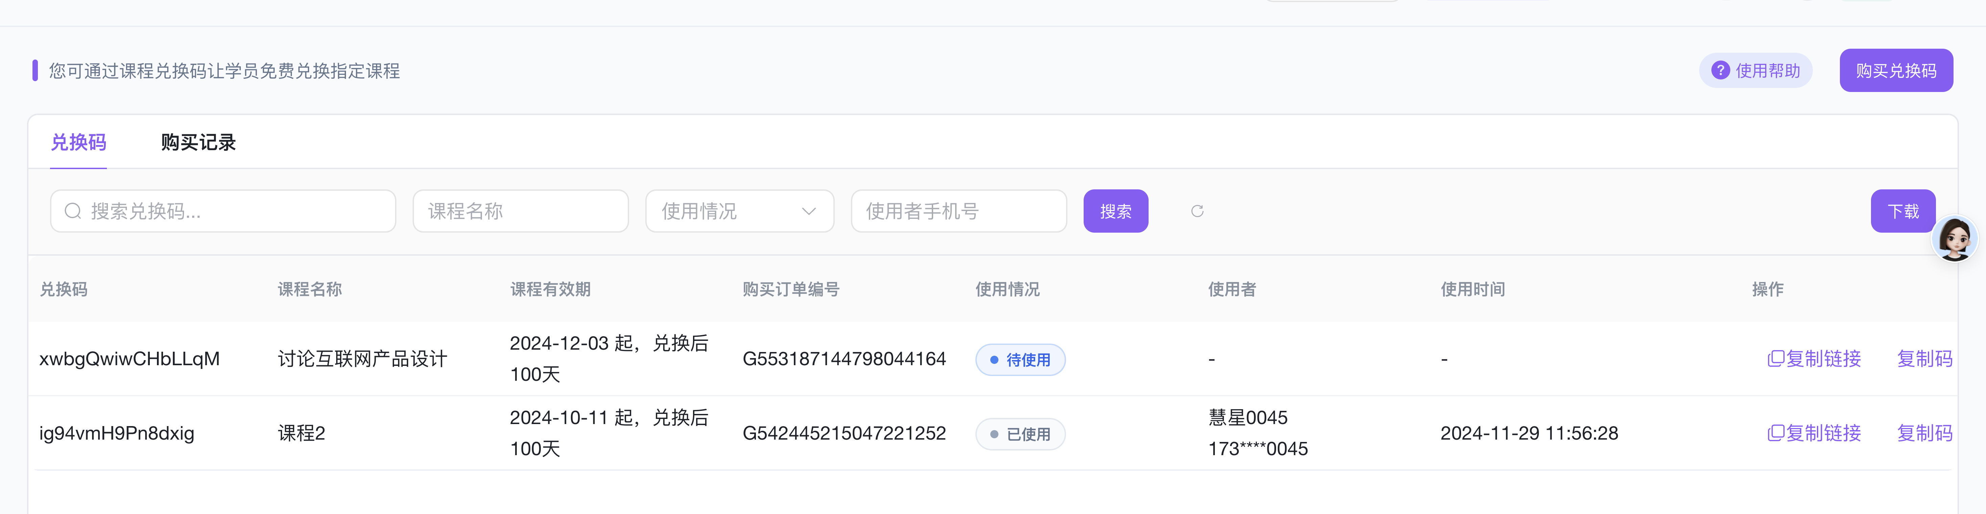Select redemption code xwbgQwiwCHbLLqM text
The image size is (1986, 514).
coord(130,359)
